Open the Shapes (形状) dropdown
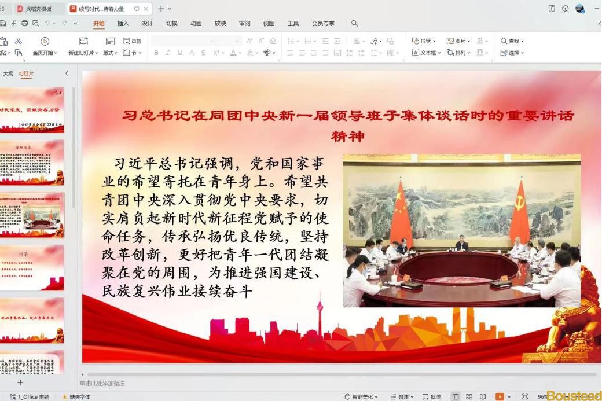This screenshot has width=602, height=401. pyautogui.click(x=424, y=41)
